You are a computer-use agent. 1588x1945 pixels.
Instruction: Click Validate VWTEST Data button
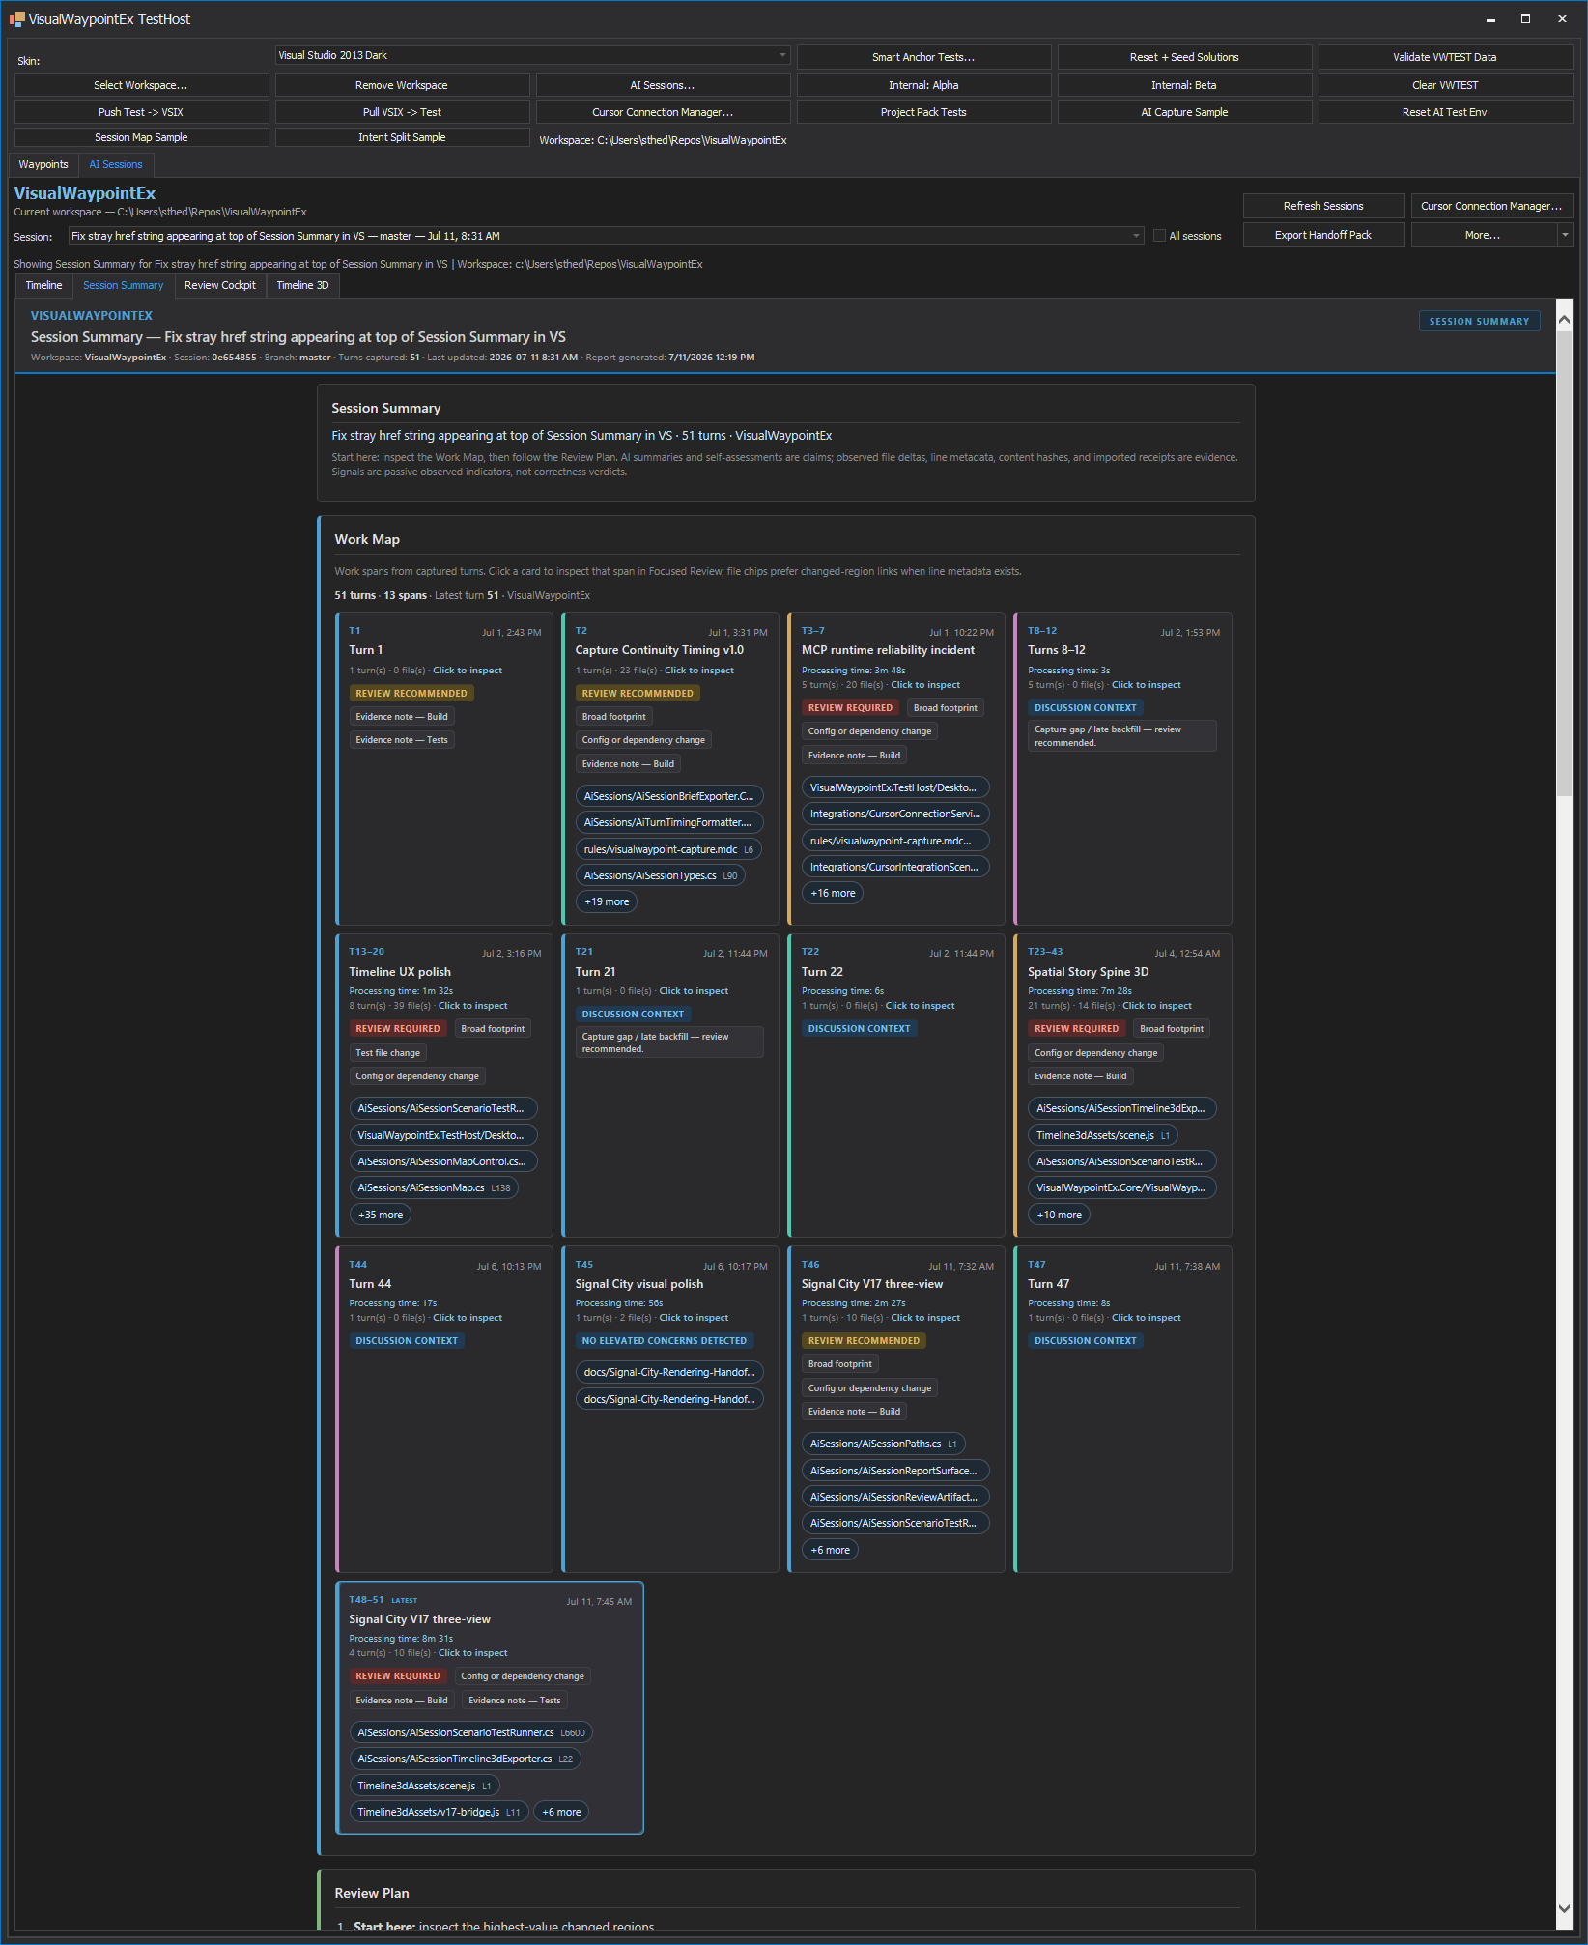coord(1445,57)
